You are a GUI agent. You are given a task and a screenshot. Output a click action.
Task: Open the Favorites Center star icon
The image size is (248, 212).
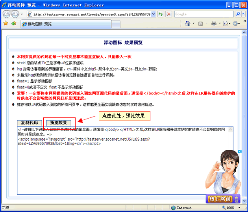(x=6, y=24)
